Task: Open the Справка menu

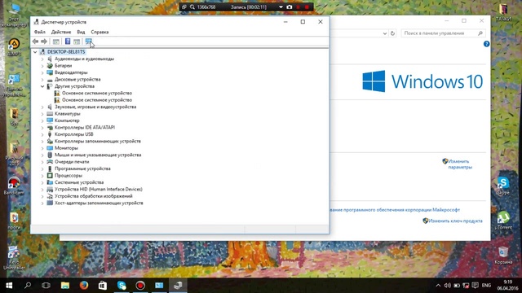Action: 100,32
